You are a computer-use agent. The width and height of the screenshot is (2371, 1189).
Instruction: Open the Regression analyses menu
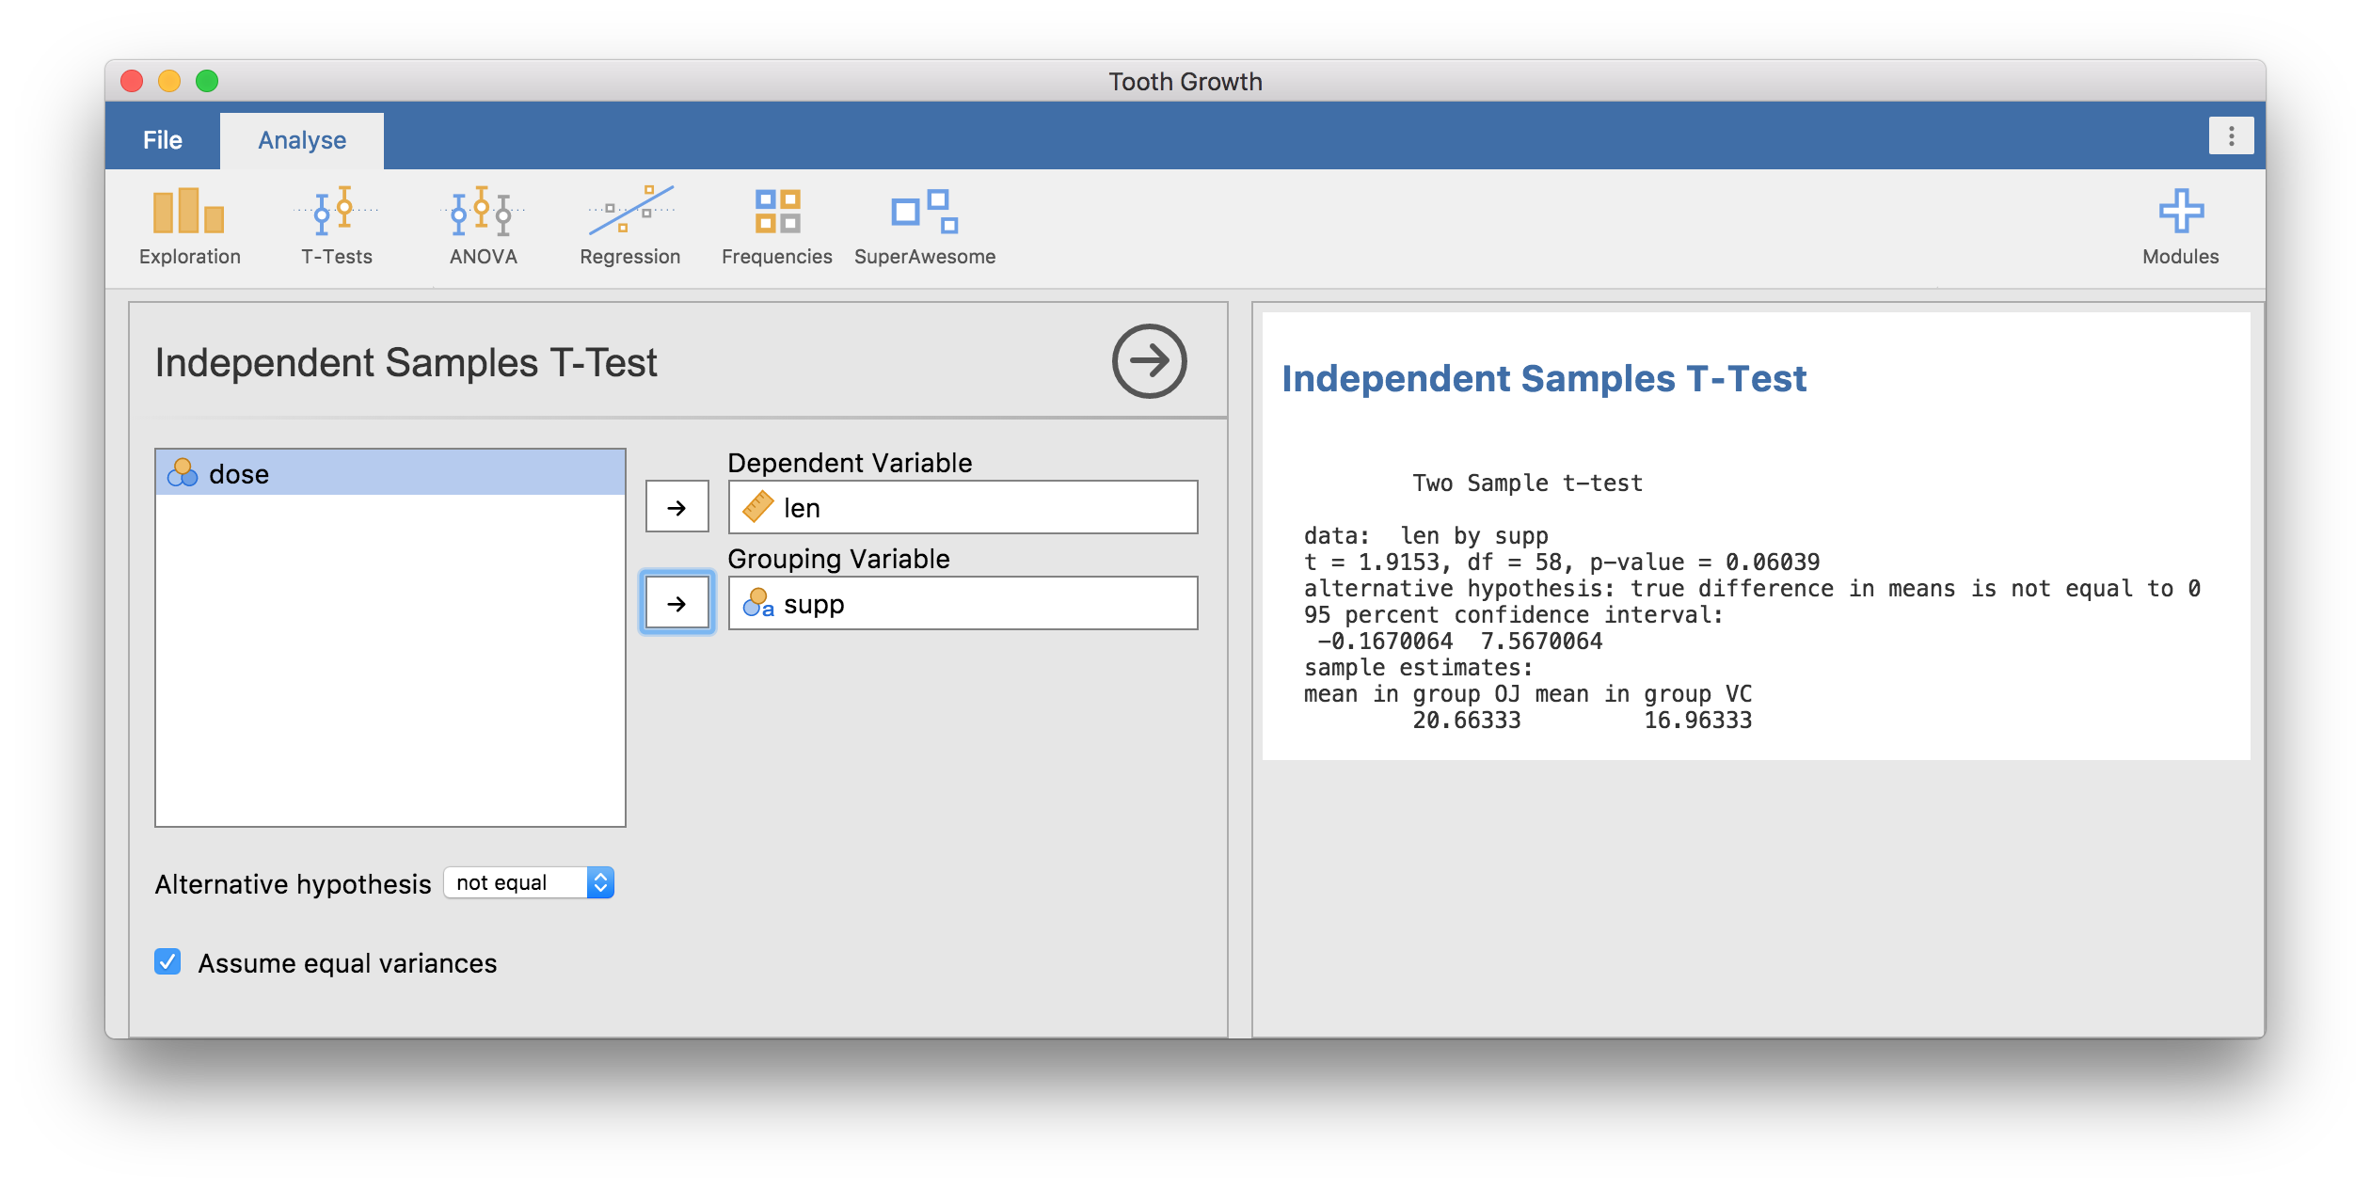[629, 226]
